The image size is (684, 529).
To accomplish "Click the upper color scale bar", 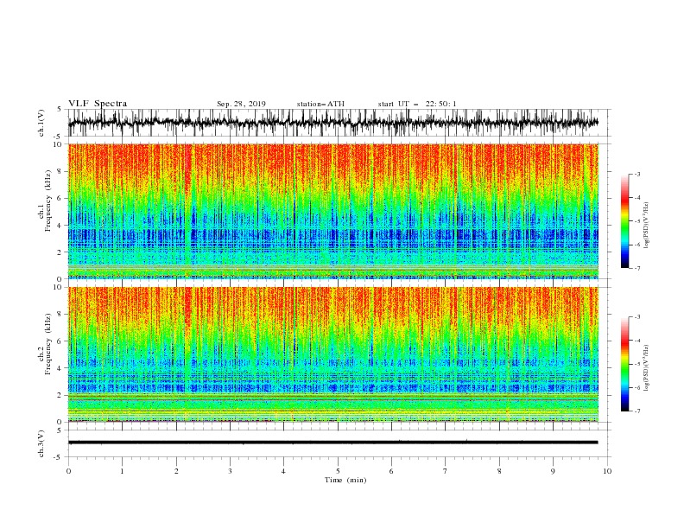I will tap(624, 221).
